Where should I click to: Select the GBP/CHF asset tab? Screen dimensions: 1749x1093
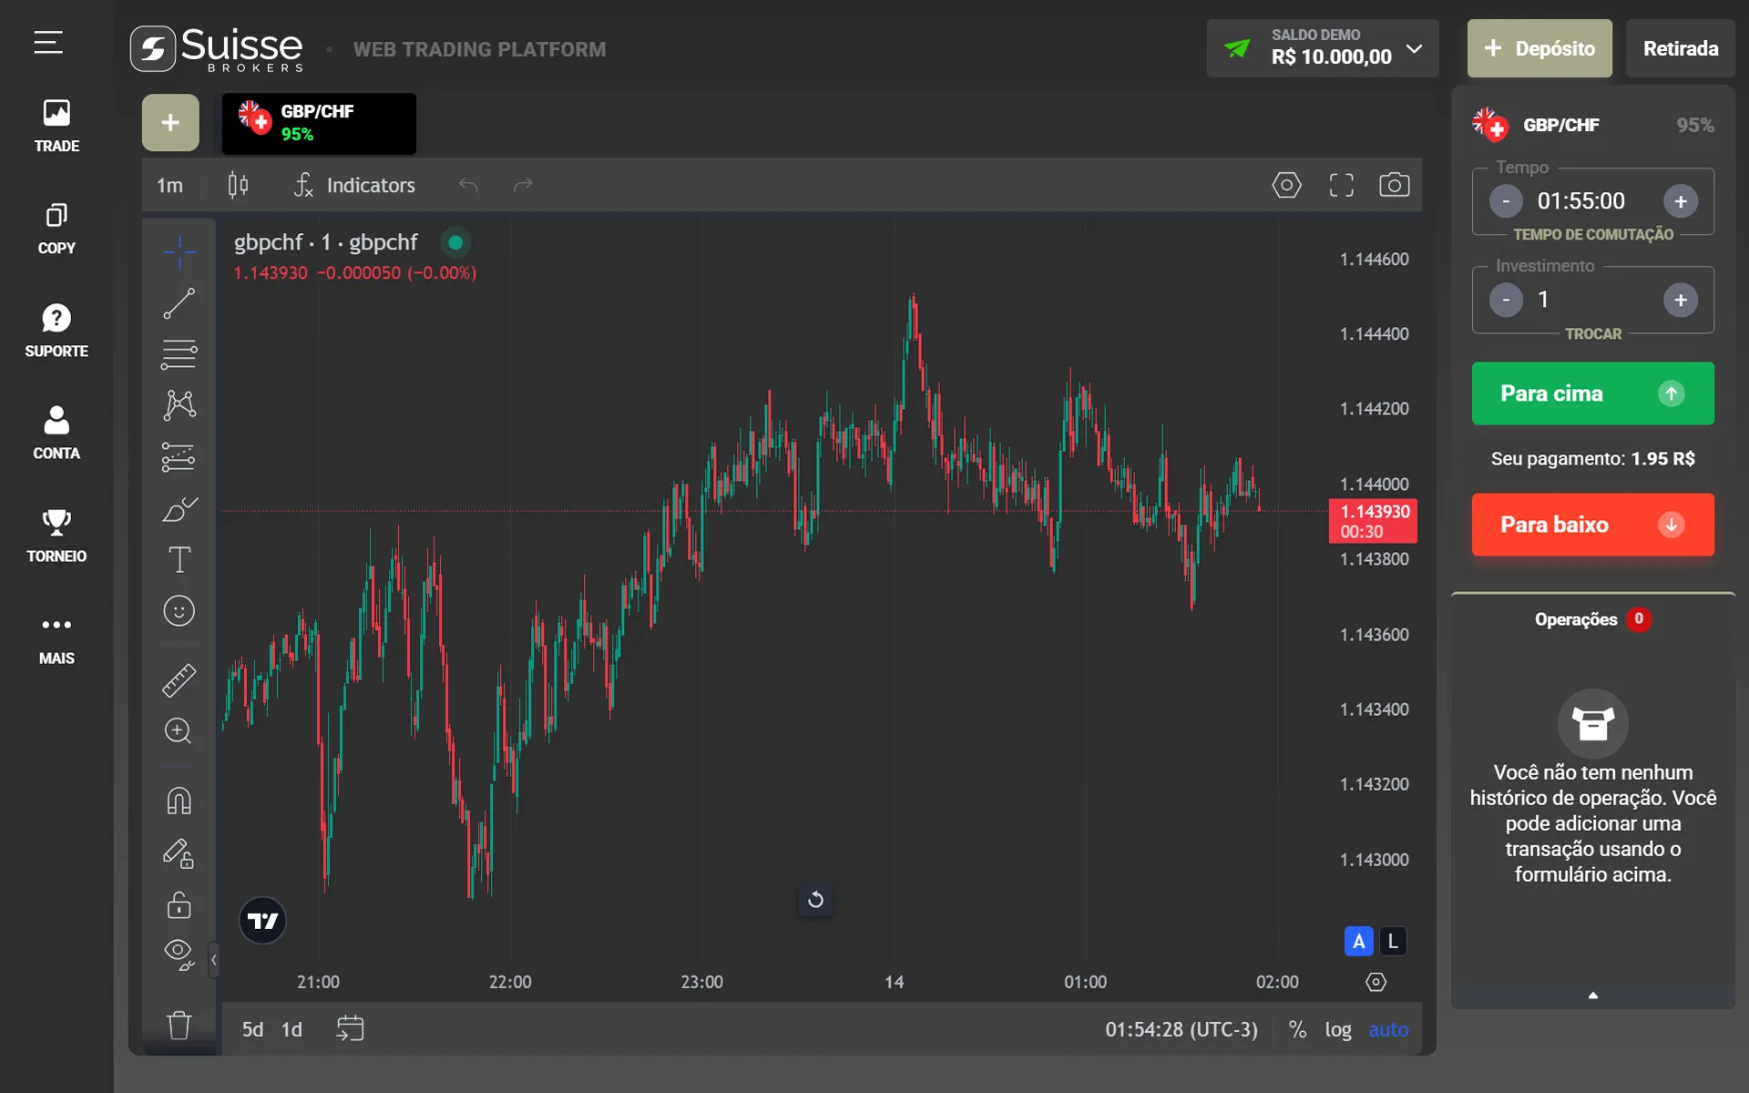(x=319, y=123)
